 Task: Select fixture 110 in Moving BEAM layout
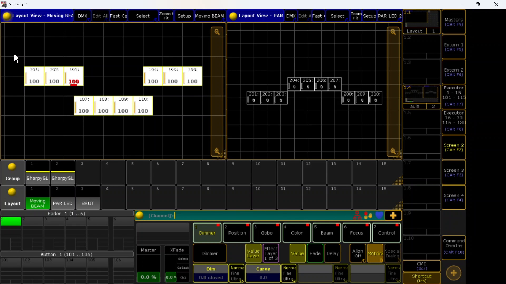pos(143,105)
